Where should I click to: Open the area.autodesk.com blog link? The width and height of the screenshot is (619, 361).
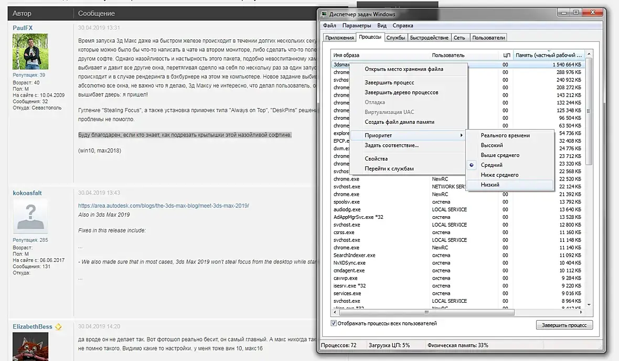pyautogui.click(x=164, y=206)
